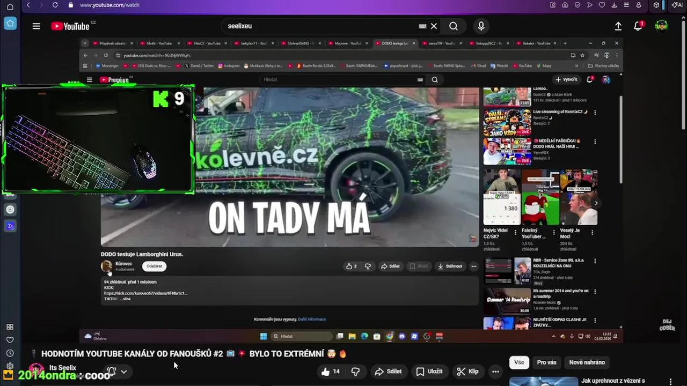Image resolution: width=687 pixels, height=386 pixels.
Task: View site info via the padlock icon
Action: click(x=70, y=5)
